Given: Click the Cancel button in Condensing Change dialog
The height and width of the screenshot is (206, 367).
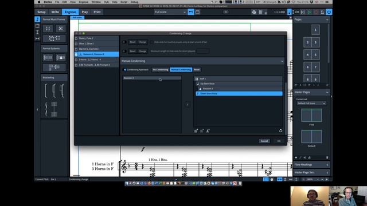Looking at the screenshot, I should pyautogui.click(x=264, y=141).
